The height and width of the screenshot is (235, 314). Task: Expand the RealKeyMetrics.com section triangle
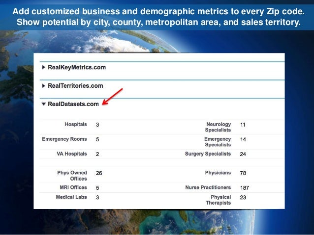pos(43,67)
